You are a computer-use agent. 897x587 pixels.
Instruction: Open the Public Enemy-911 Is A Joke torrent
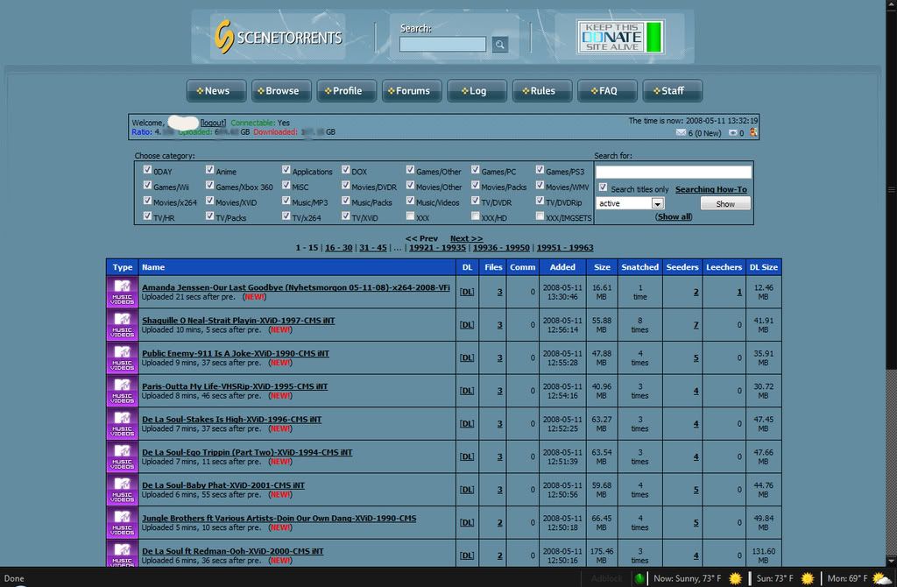(x=235, y=354)
